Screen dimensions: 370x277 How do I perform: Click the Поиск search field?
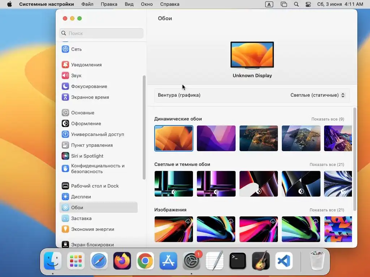tap(101, 33)
